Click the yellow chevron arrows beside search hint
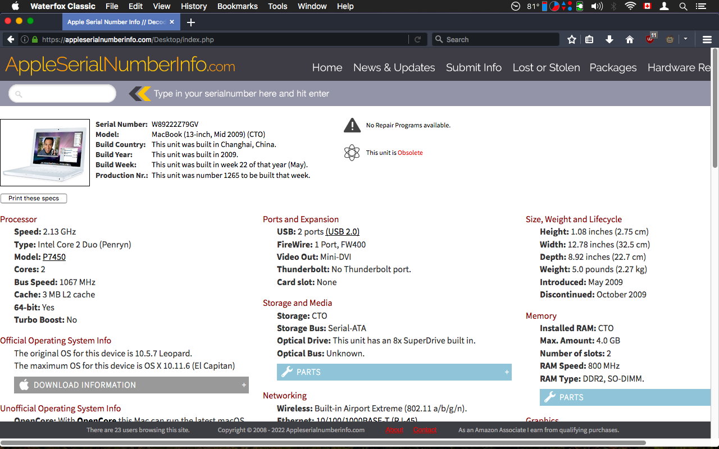This screenshot has height=449, width=719. point(139,94)
